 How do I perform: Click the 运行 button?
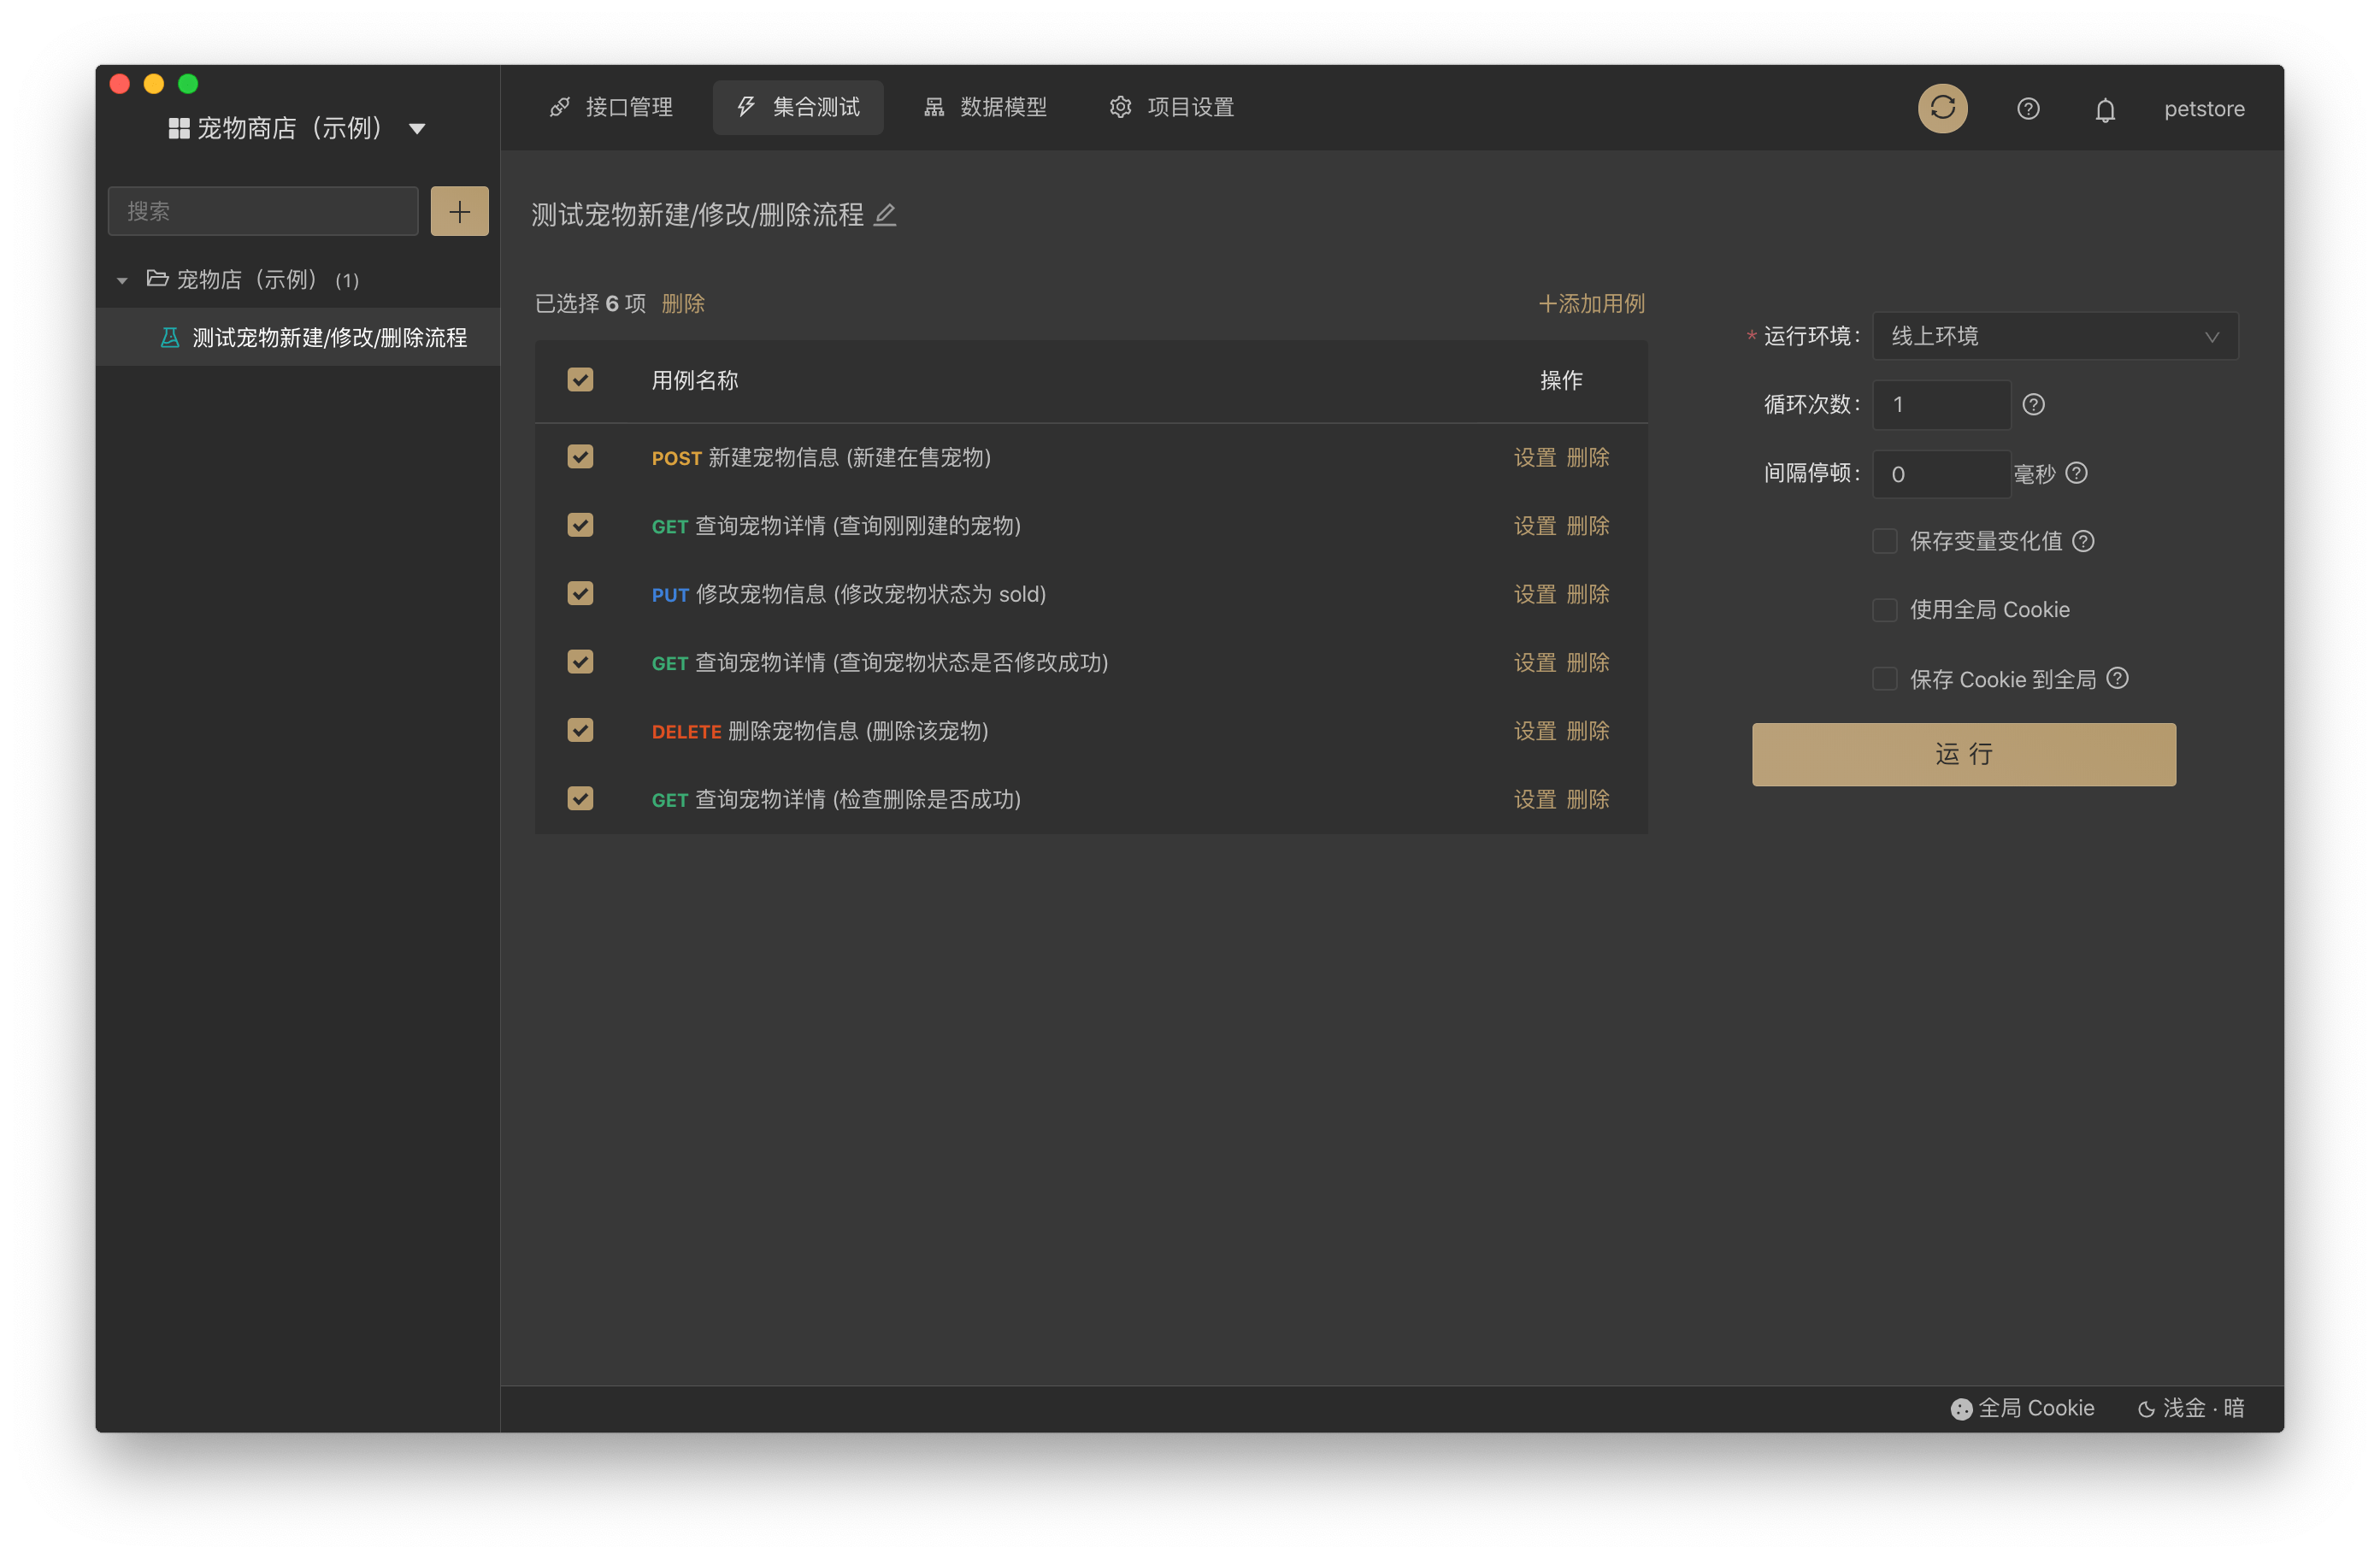click(x=1963, y=754)
